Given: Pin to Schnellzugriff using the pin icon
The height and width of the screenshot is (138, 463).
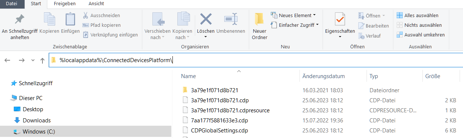Looking at the screenshot, I should pos(19,19).
